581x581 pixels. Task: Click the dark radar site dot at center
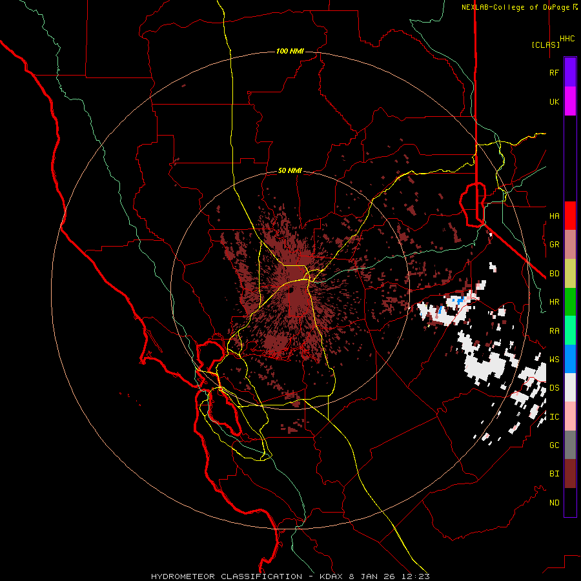[291, 290]
